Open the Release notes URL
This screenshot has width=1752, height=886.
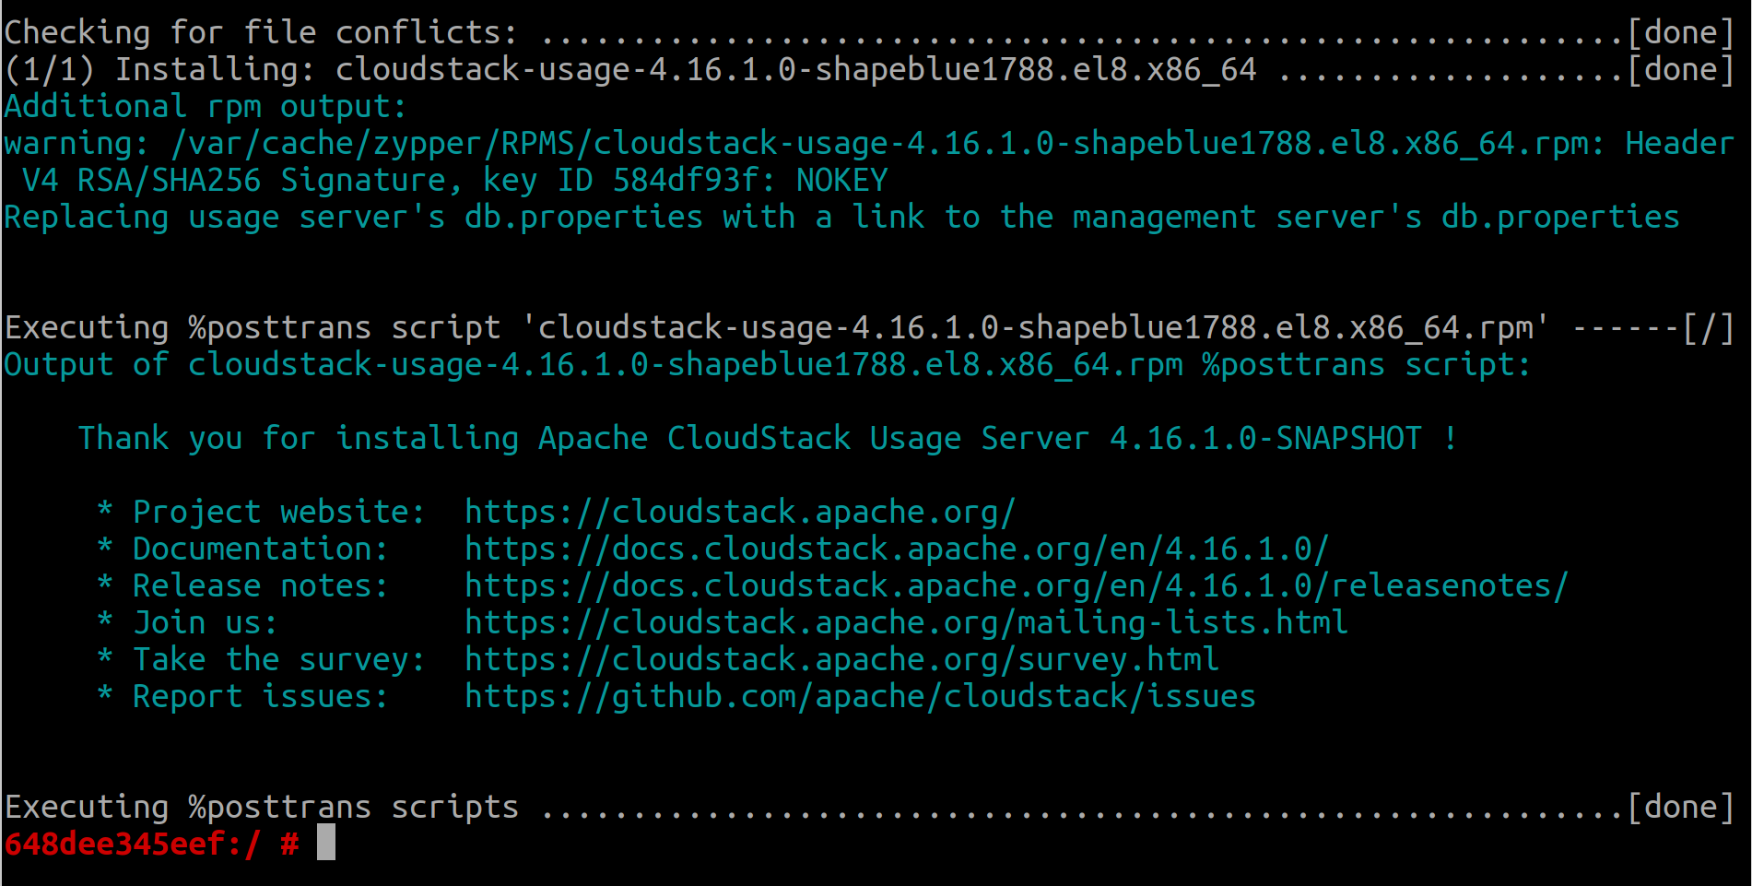1017,585
